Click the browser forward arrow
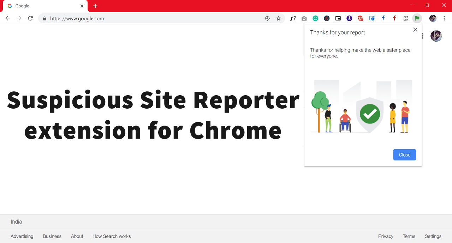The image size is (452, 243). [x=19, y=18]
